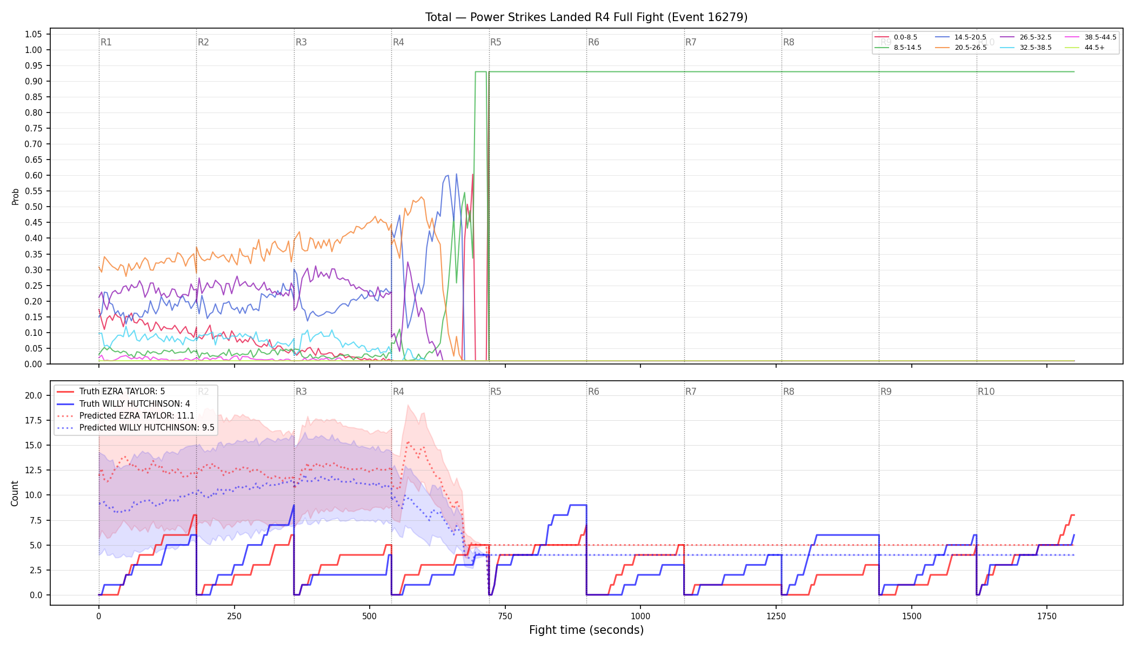The height and width of the screenshot is (649, 1135).
Task: Click the 0.45 tick on Prob axis
Action: 34,222
